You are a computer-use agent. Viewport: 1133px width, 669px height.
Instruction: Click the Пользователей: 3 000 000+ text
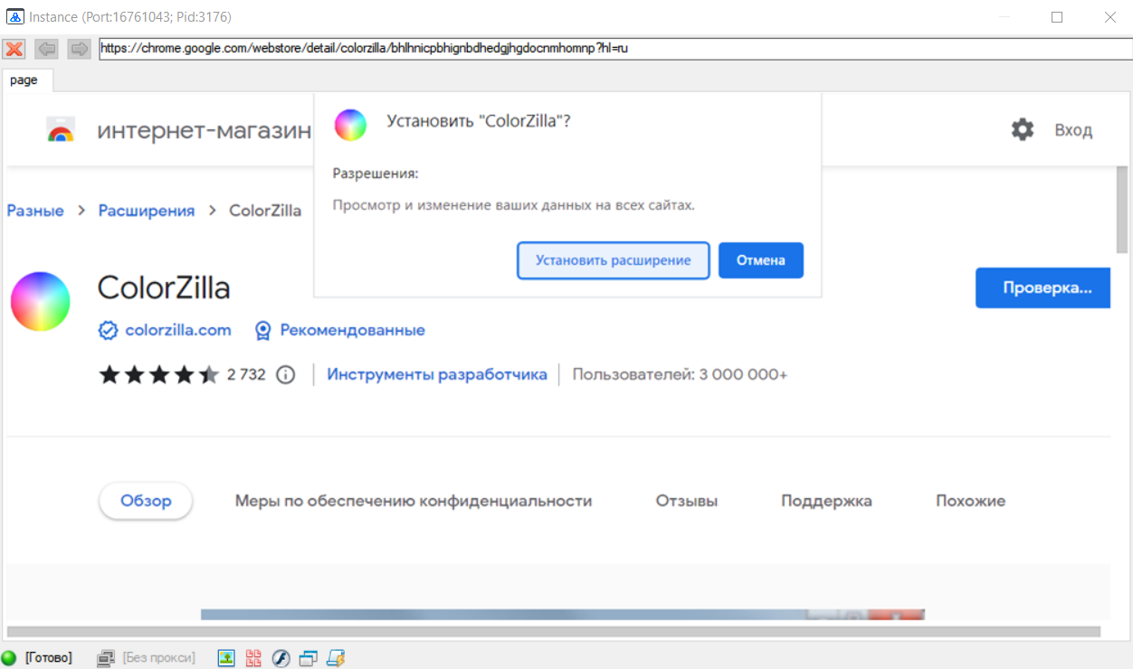click(680, 374)
